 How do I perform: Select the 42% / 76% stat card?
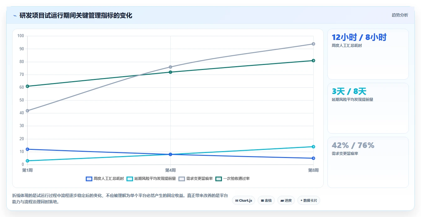[x=368, y=162]
